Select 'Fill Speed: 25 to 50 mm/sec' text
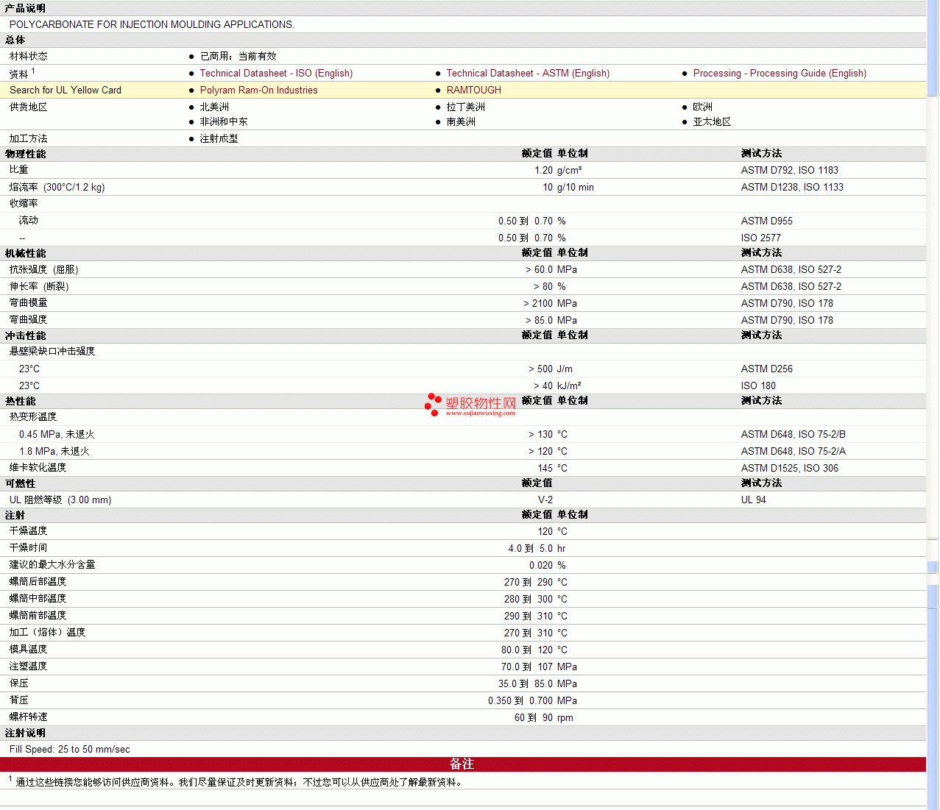This screenshot has height=810, width=940. 70,750
